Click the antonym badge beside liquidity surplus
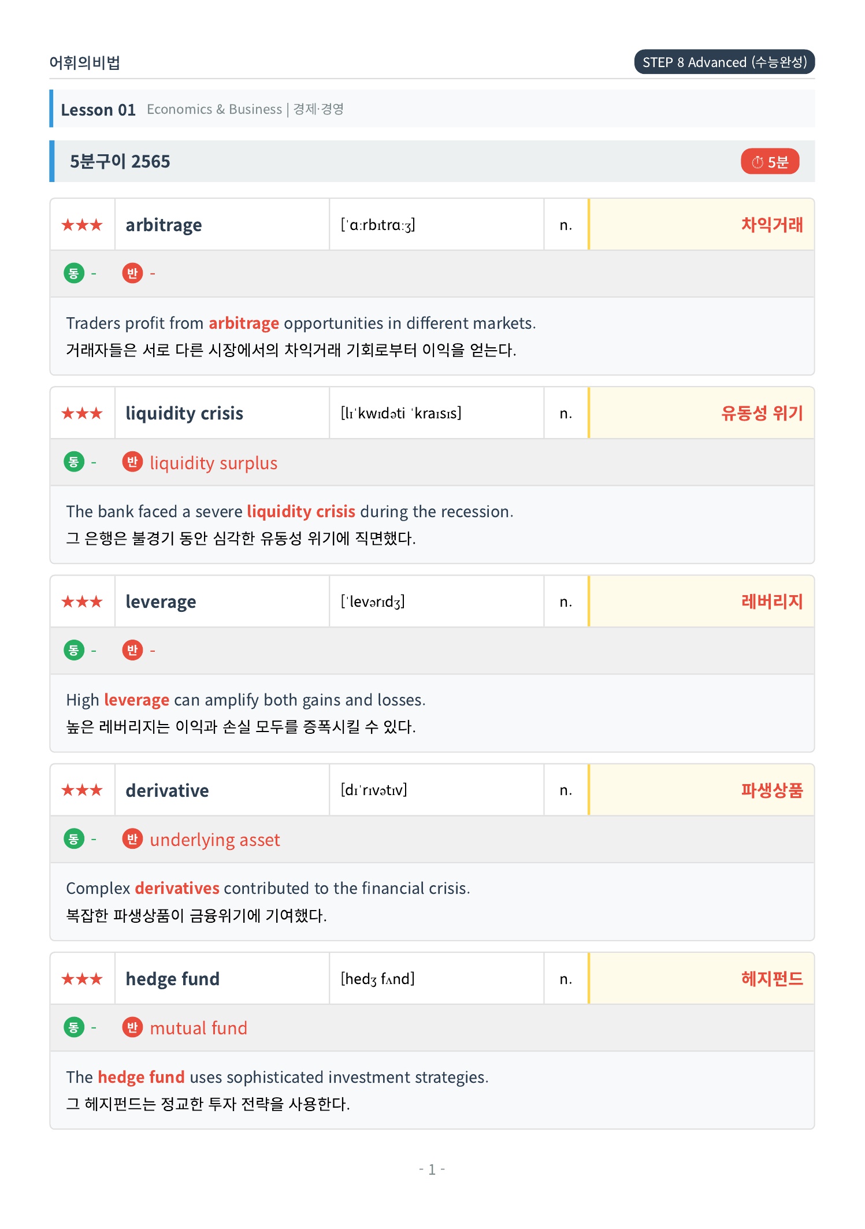Image resolution: width=865 pixels, height=1229 pixels. [132, 462]
